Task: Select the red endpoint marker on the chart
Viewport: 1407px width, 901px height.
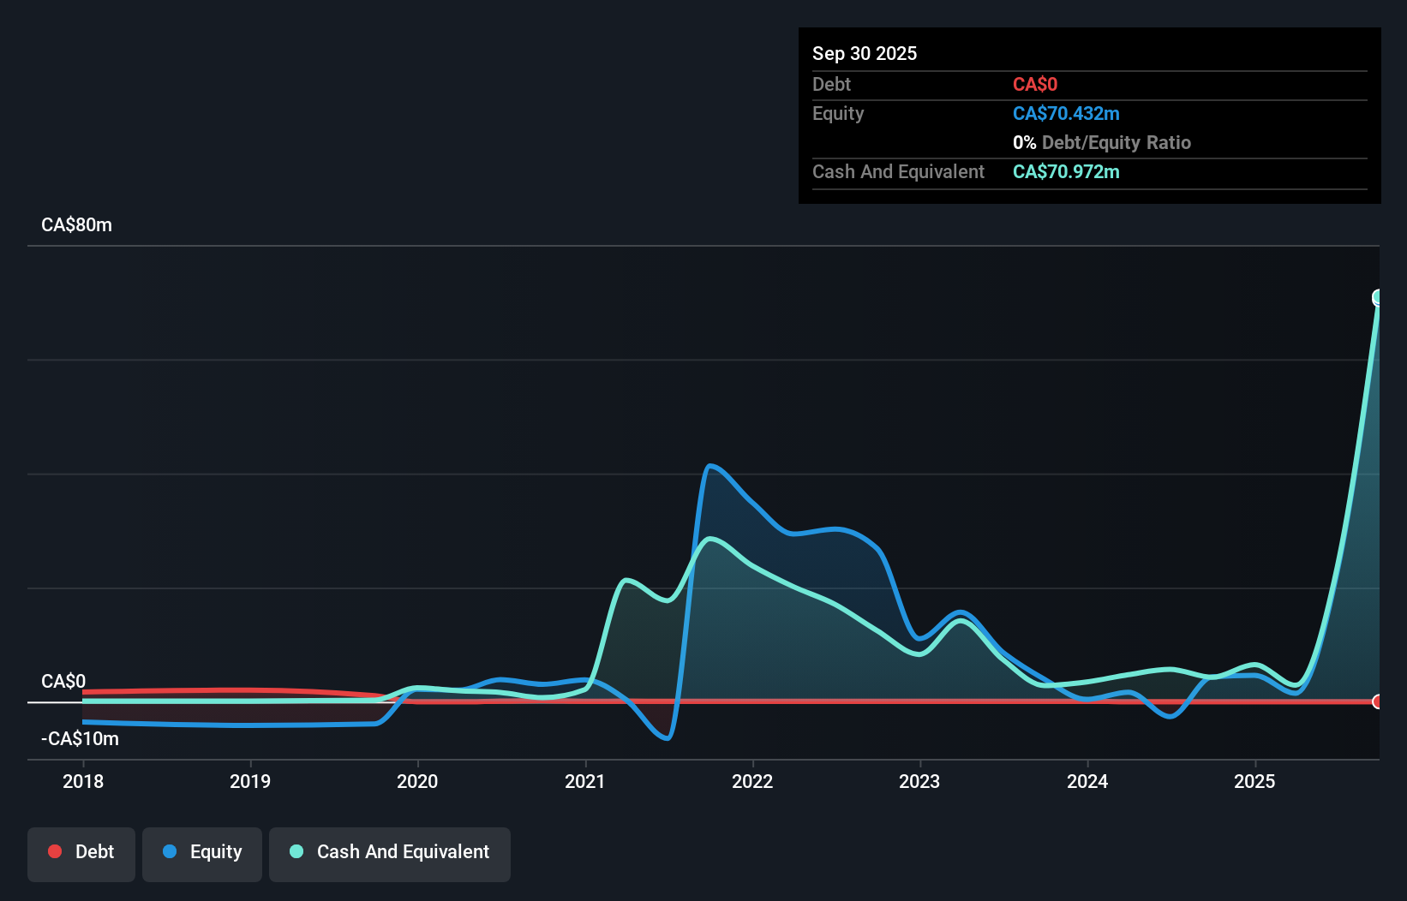Action: click(x=1378, y=701)
